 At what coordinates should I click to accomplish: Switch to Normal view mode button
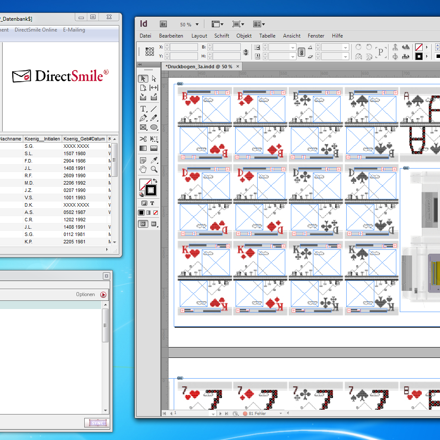(143, 224)
